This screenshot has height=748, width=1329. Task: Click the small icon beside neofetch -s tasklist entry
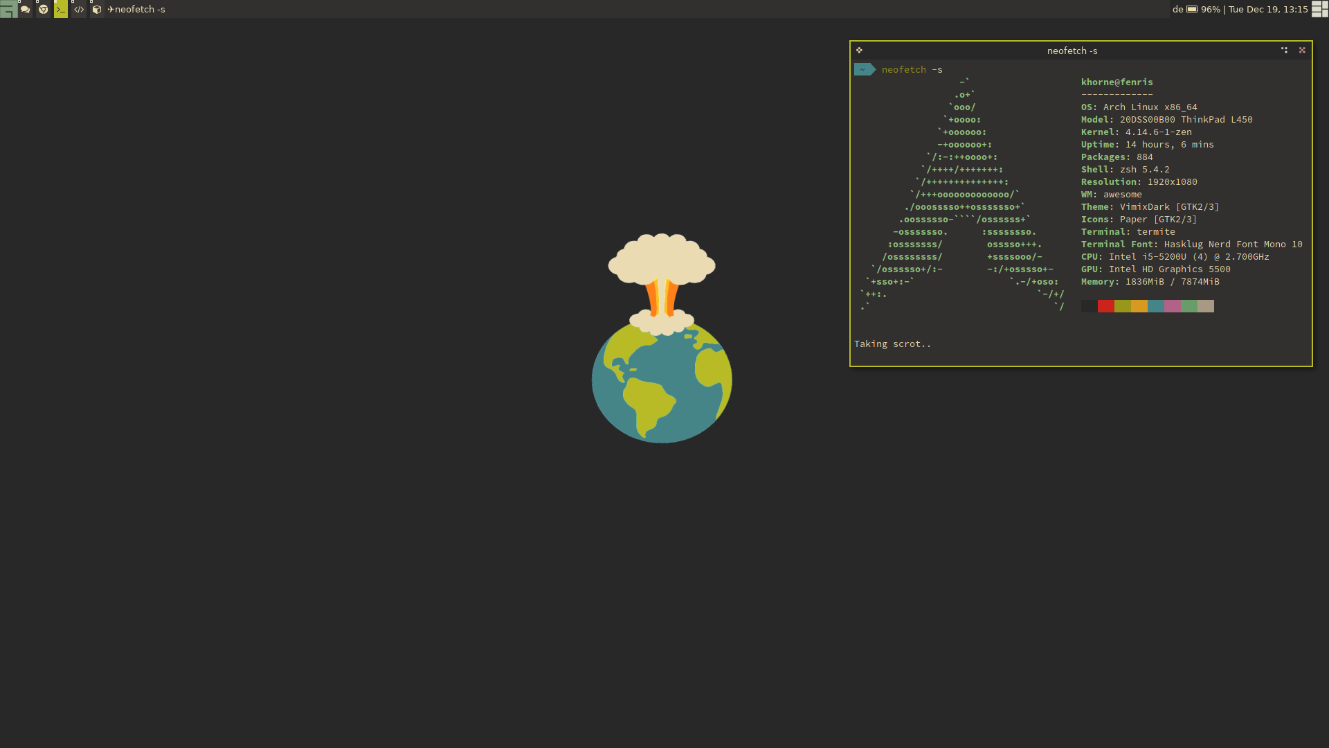pos(110,10)
